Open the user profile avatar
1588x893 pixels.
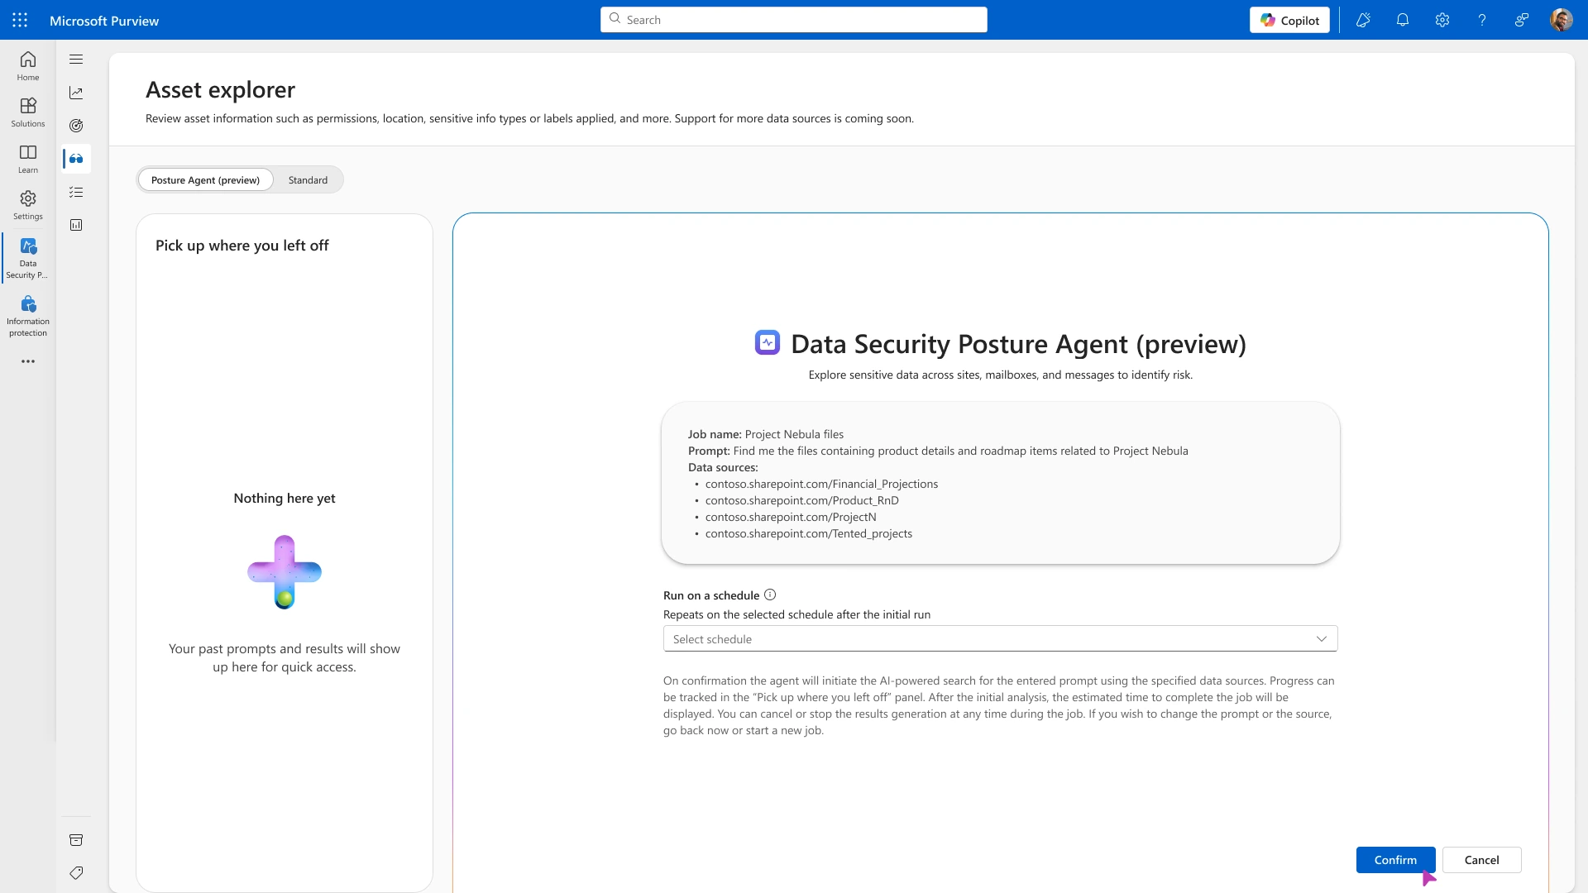click(x=1562, y=20)
